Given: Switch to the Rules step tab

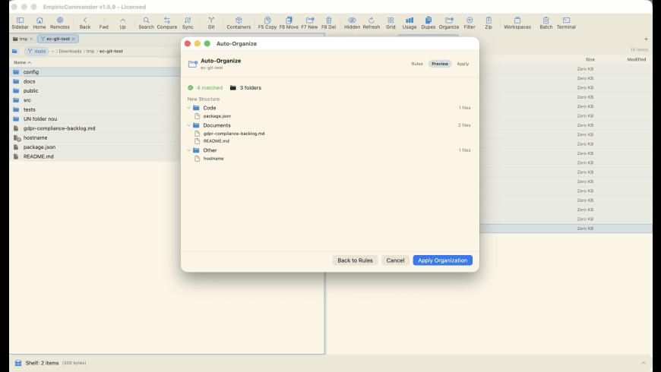Looking at the screenshot, I should pos(417,64).
